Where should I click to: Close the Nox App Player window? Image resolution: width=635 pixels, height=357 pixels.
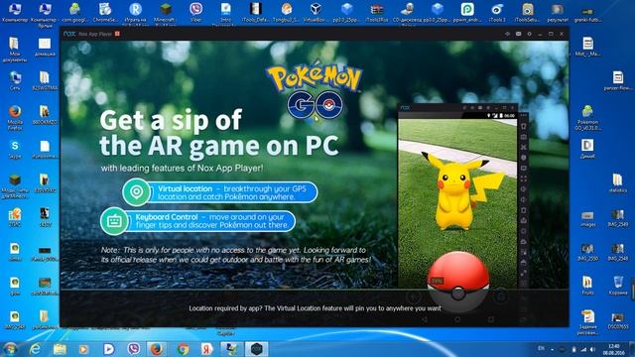[x=562, y=34]
